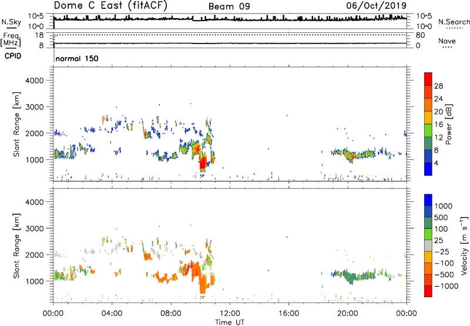470x326 pixels.
Task: Click the '16:00' time axis label
Action: click(x=288, y=314)
